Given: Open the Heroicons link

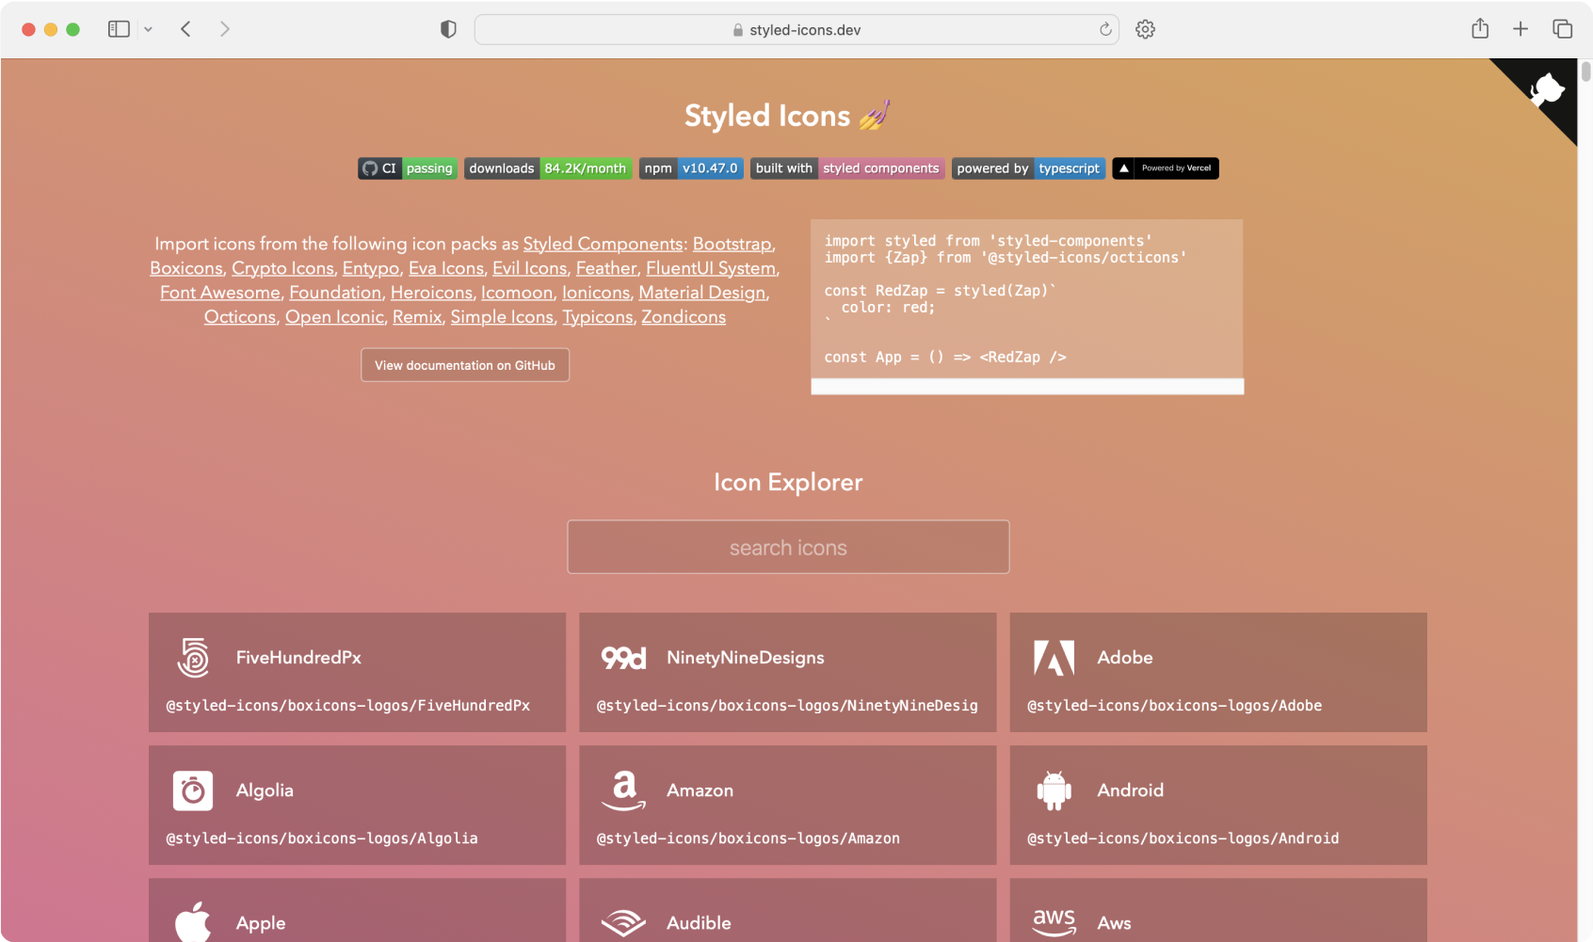Looking at the screenshot, I should (431, 293).
